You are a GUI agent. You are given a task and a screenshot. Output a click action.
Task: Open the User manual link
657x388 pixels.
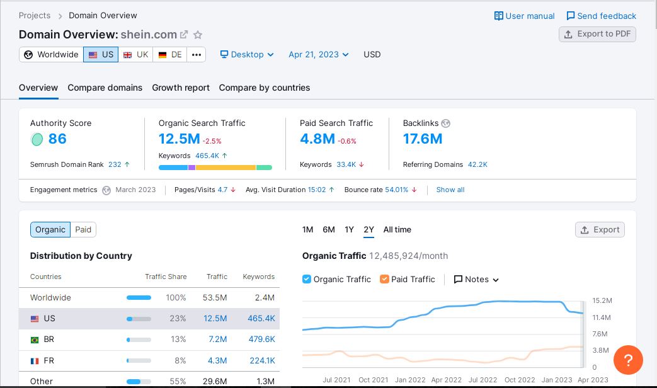click(524, 16)
